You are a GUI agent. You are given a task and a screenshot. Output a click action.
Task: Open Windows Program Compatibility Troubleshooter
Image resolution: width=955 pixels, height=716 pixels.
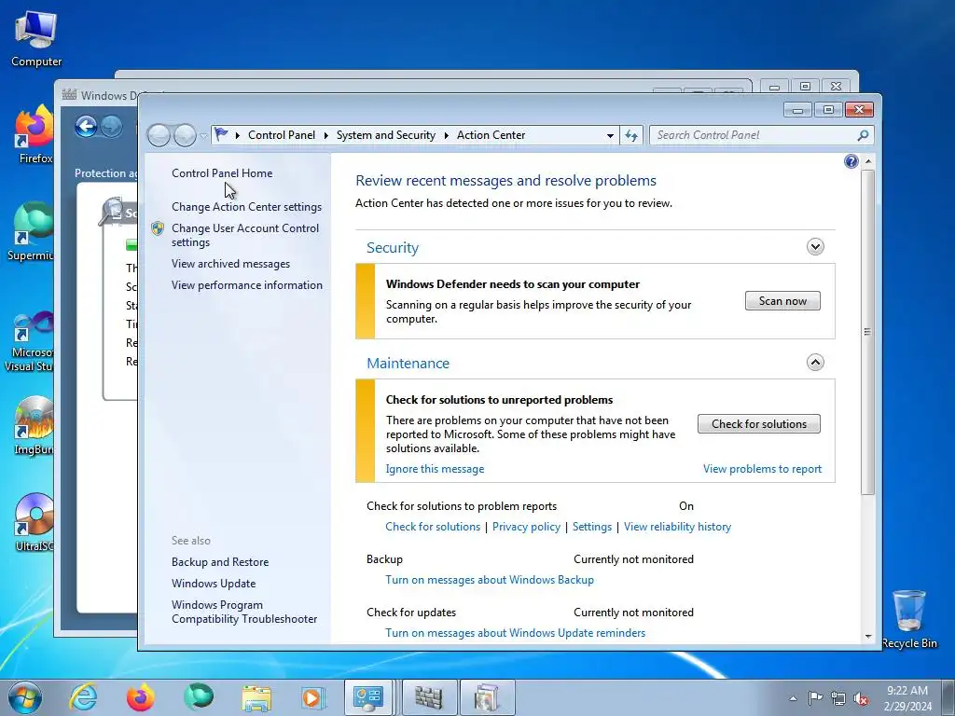tap(244, 612)
